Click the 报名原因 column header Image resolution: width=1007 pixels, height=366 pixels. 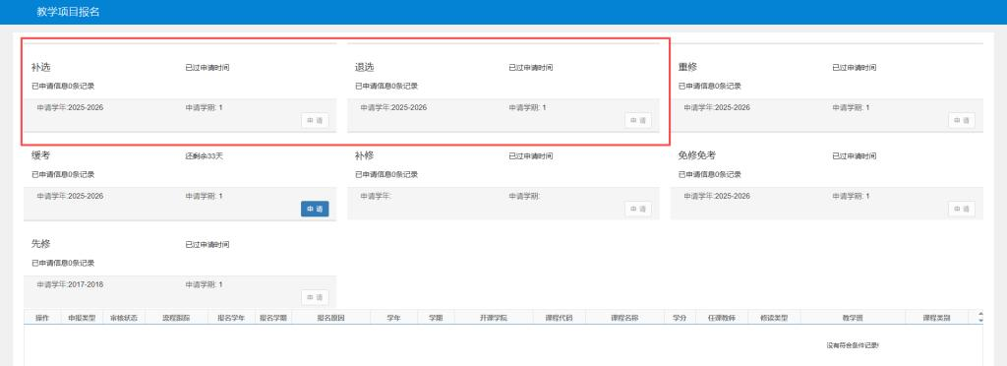point(331,317)
